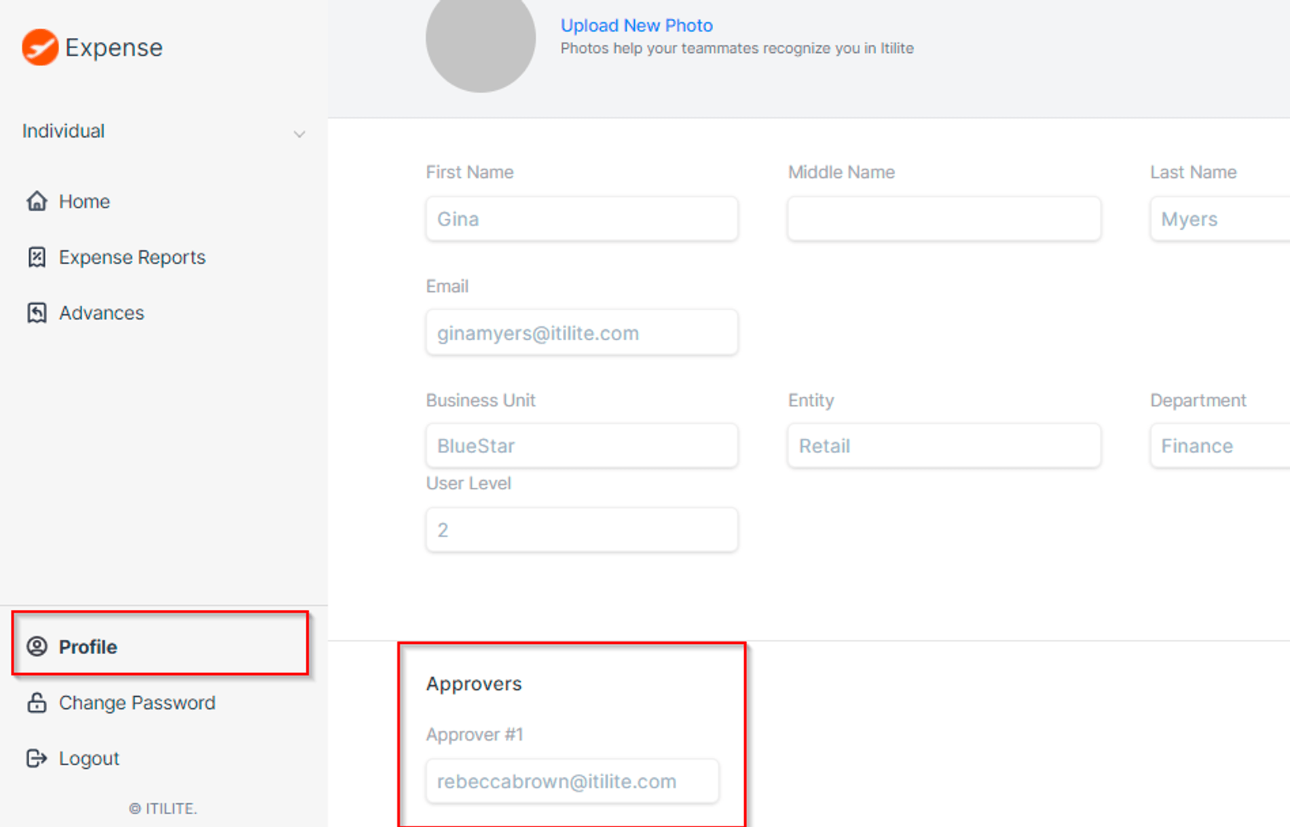Viewport: 1290px width, 827px height.
Task: Click the Business Unit field BlueStar
Action: point(582,445)
